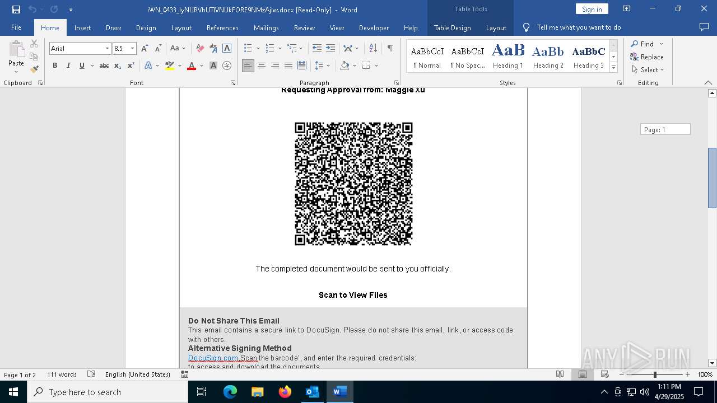
Task: Switch to Print Layout view
Action: point(583,374)
